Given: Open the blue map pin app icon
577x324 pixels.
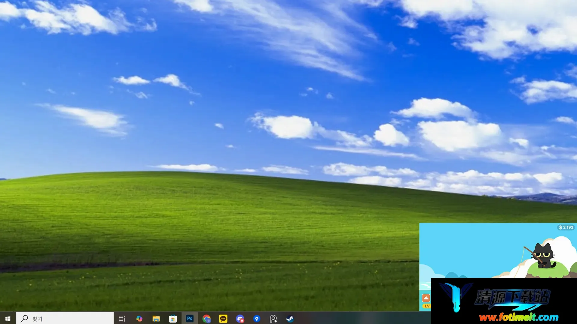Looking at the screenshot, I should (x=257, y=319).
